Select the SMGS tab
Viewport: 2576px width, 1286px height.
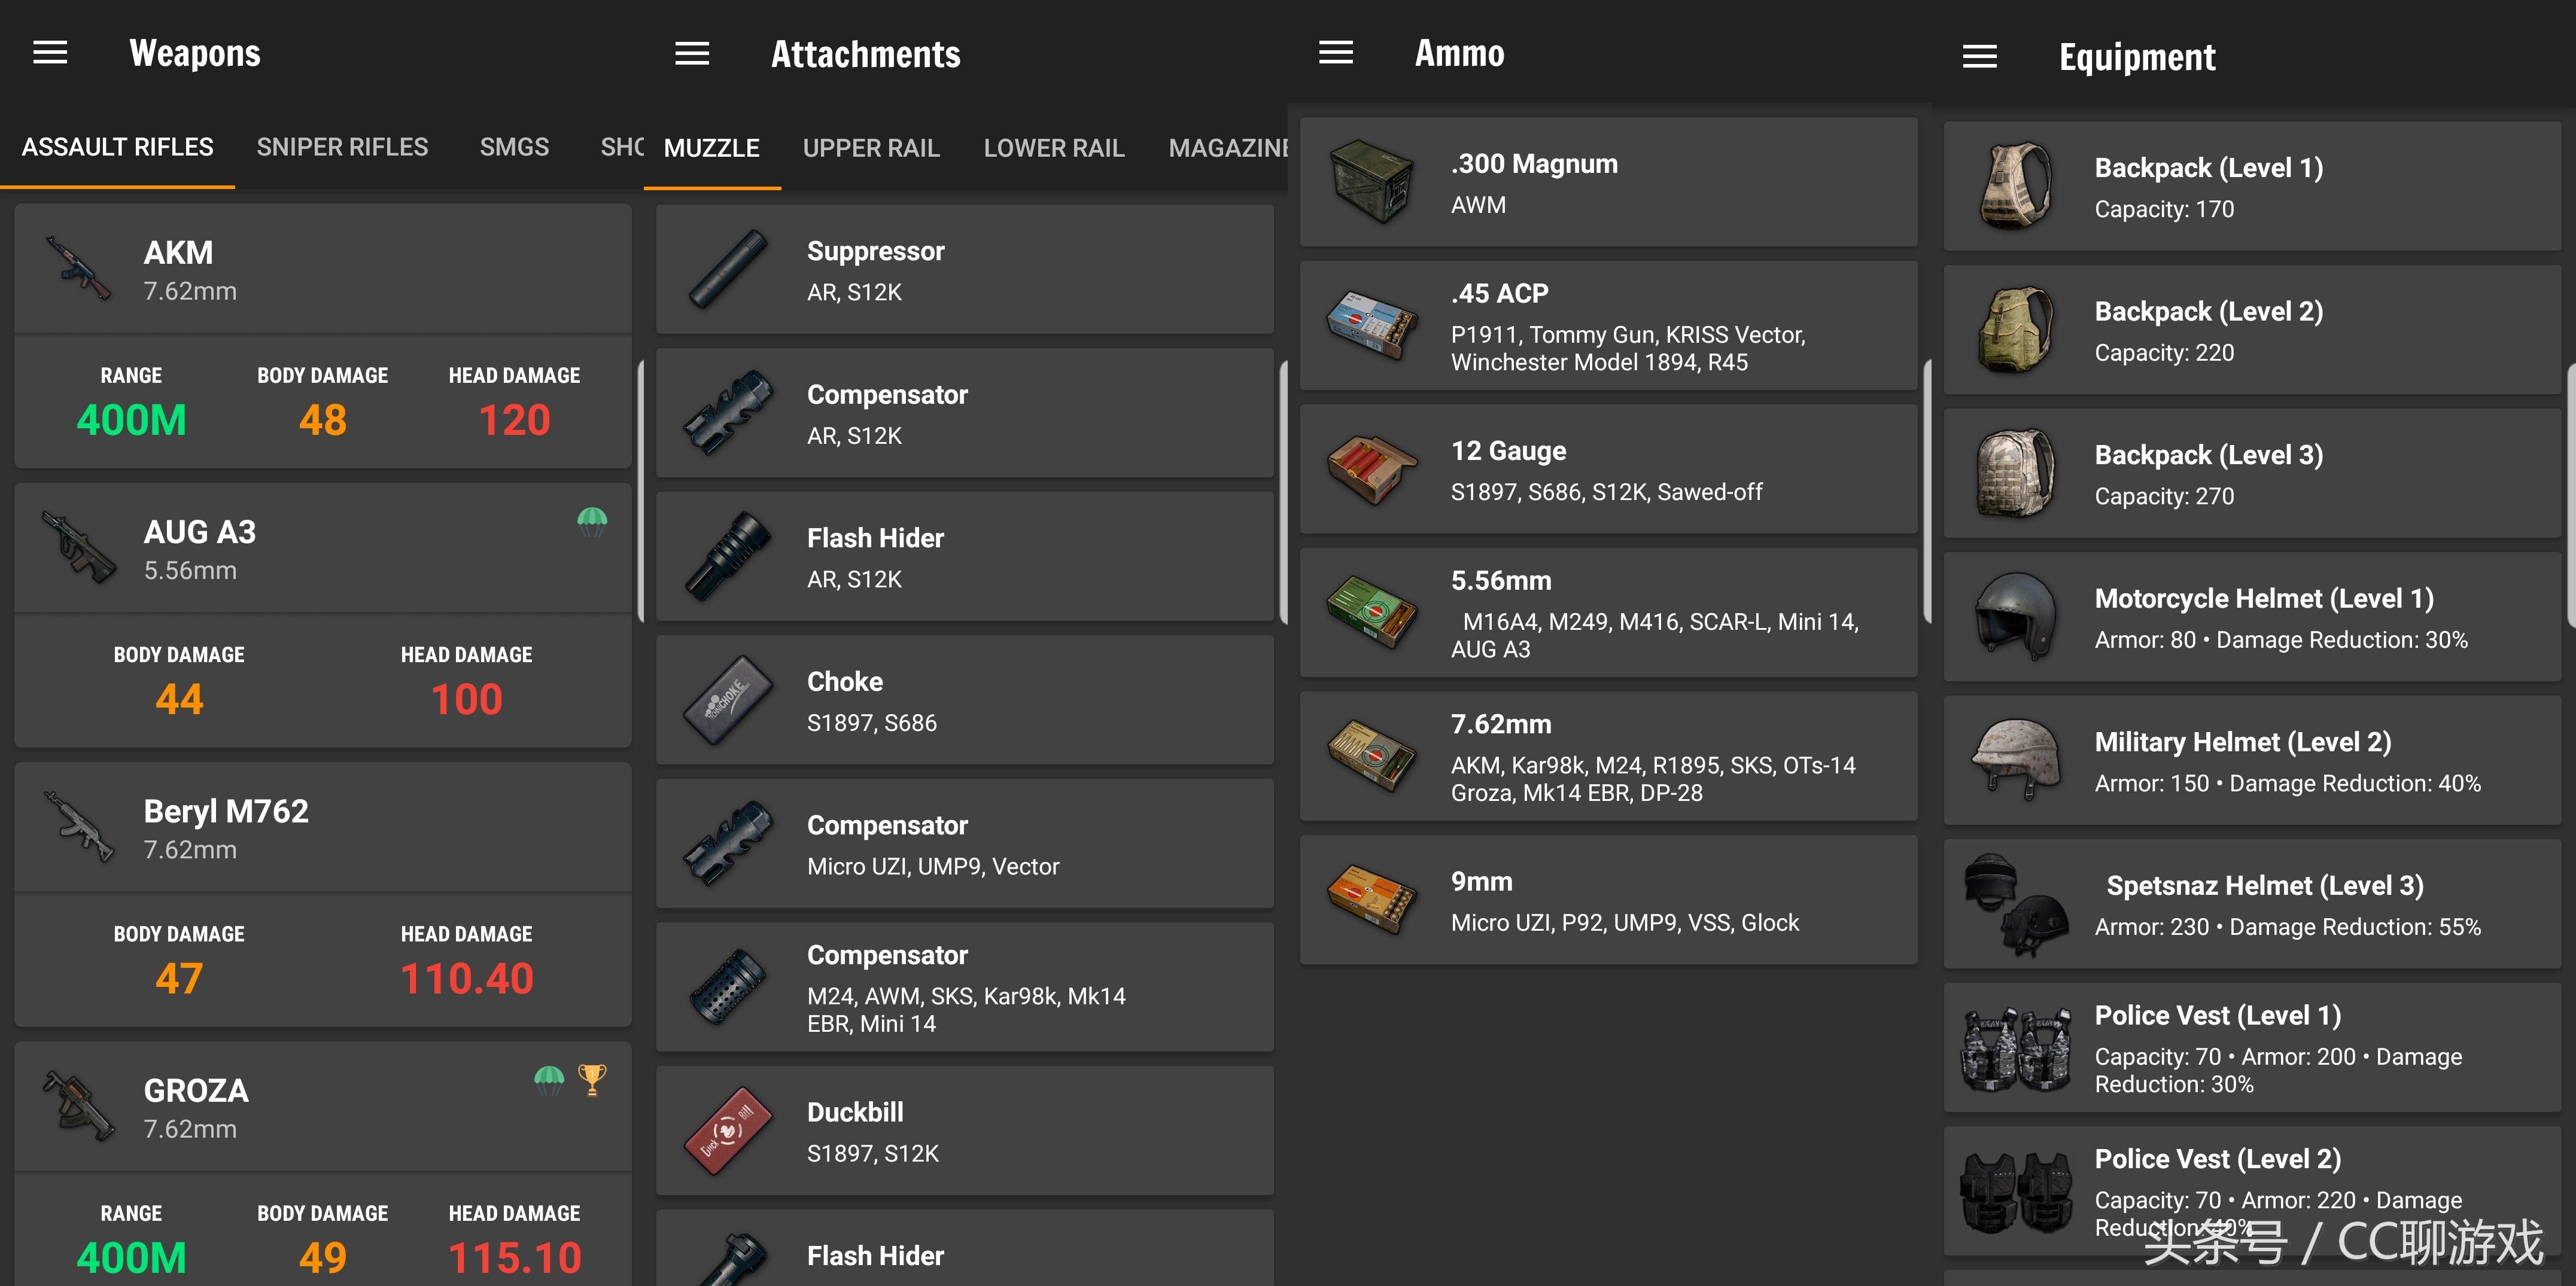click(514, 148)
